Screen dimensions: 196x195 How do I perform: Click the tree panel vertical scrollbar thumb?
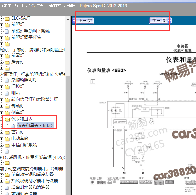pyautogui.click(x=68, y=135)
